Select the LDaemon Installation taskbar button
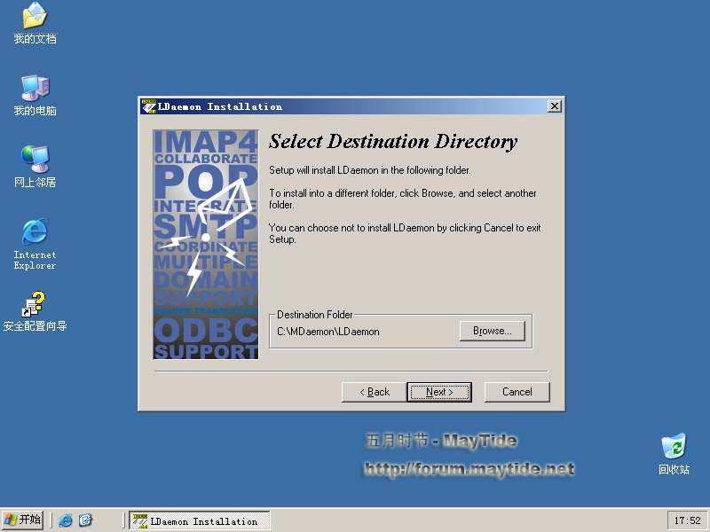Viewport: 710px width, 532px height. [198, 521]
